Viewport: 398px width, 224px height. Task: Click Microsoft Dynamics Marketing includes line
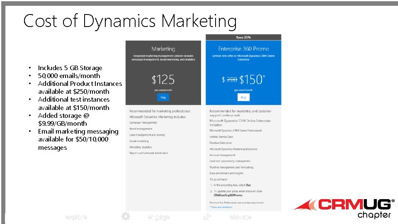[x=158, y=117]
